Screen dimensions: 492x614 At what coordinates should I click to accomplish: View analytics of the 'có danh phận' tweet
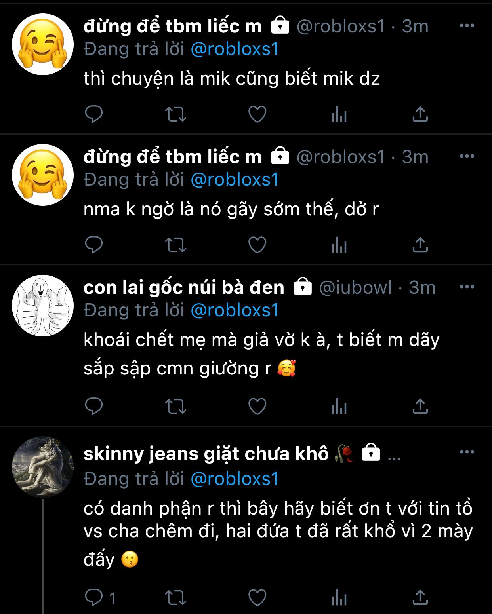tap(339, 597)
